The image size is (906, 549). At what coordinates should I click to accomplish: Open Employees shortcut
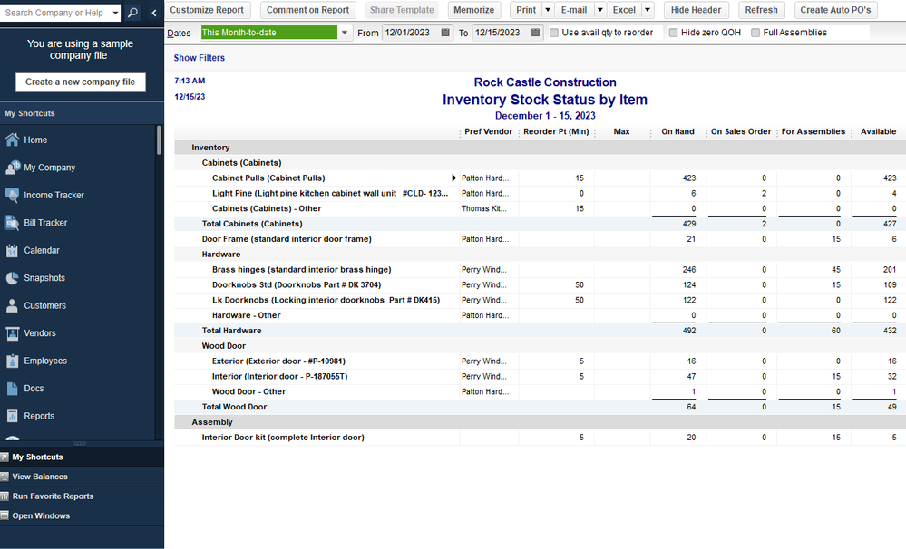(x=45, y=361)
